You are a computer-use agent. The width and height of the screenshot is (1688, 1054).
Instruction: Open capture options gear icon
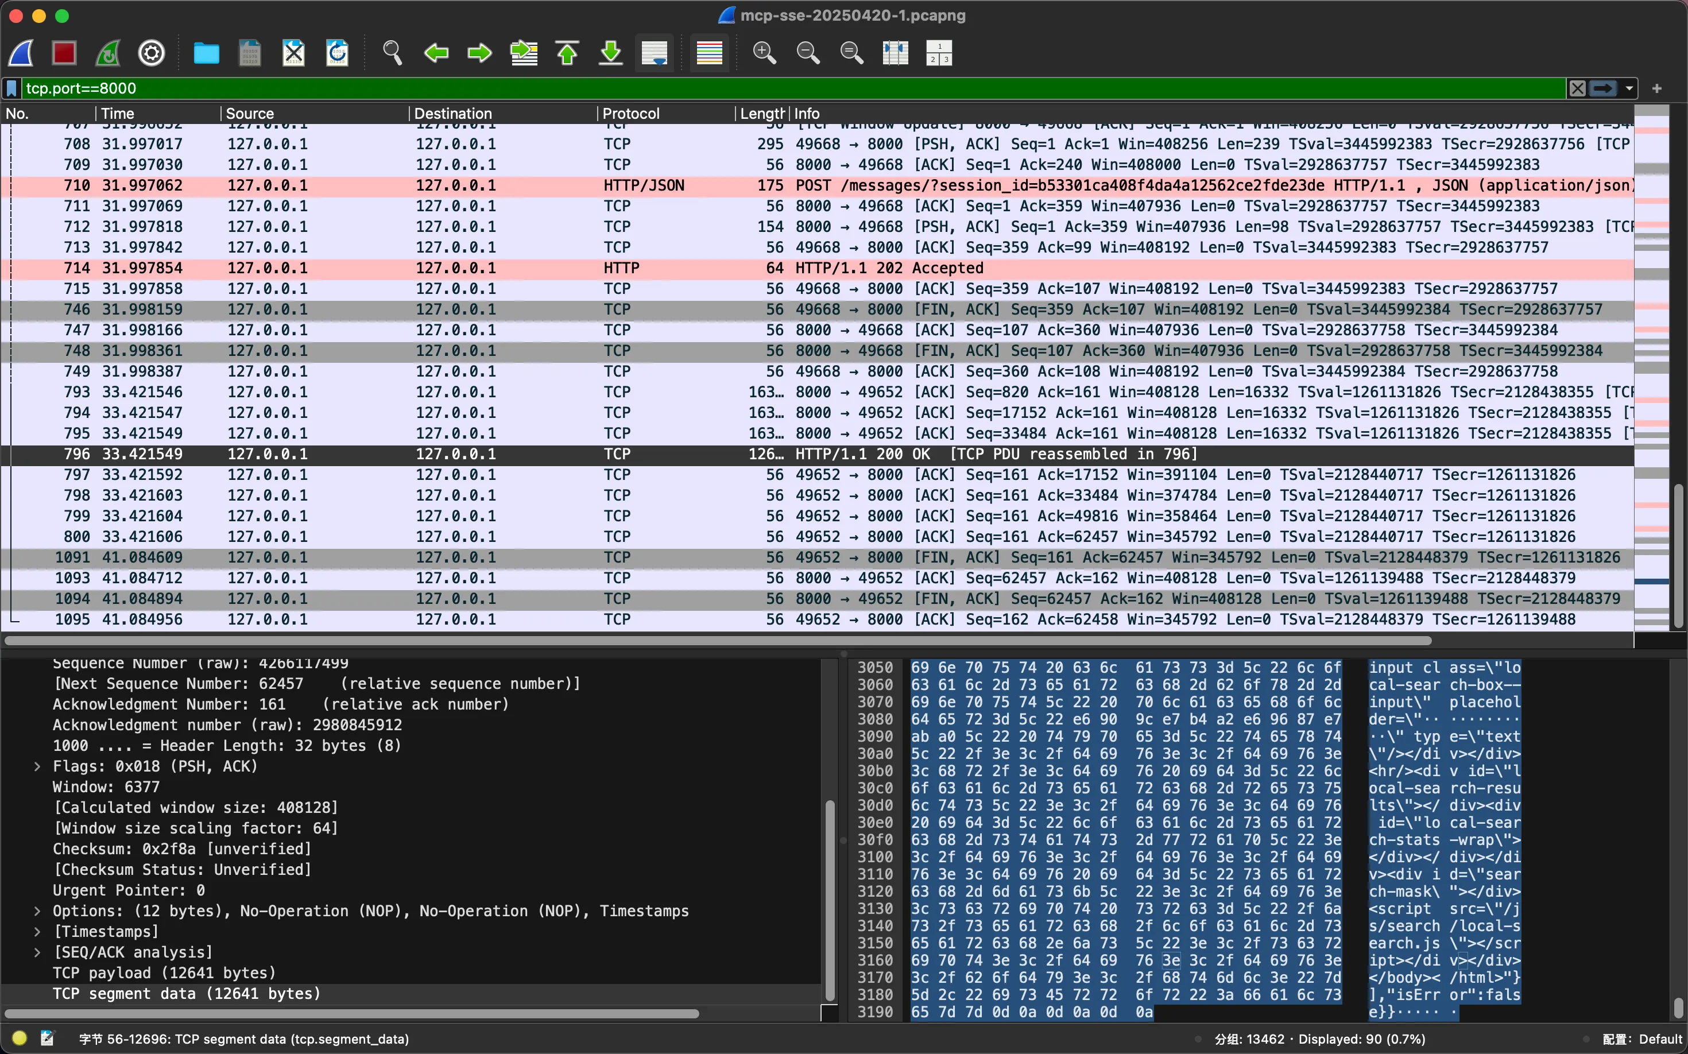pos(152,53)
